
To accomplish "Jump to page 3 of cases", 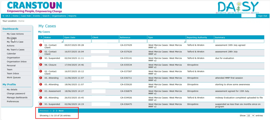I will point(56,111).
